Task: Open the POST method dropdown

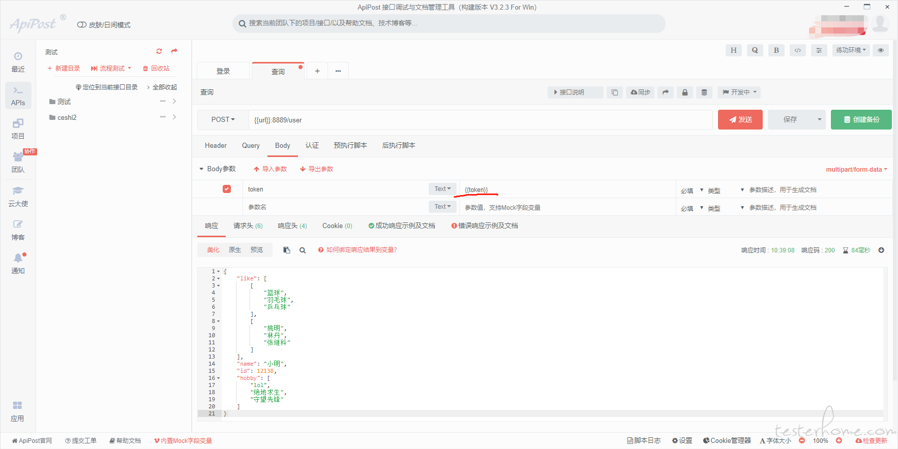Action: pyautogui.click(x=223, y=120)
